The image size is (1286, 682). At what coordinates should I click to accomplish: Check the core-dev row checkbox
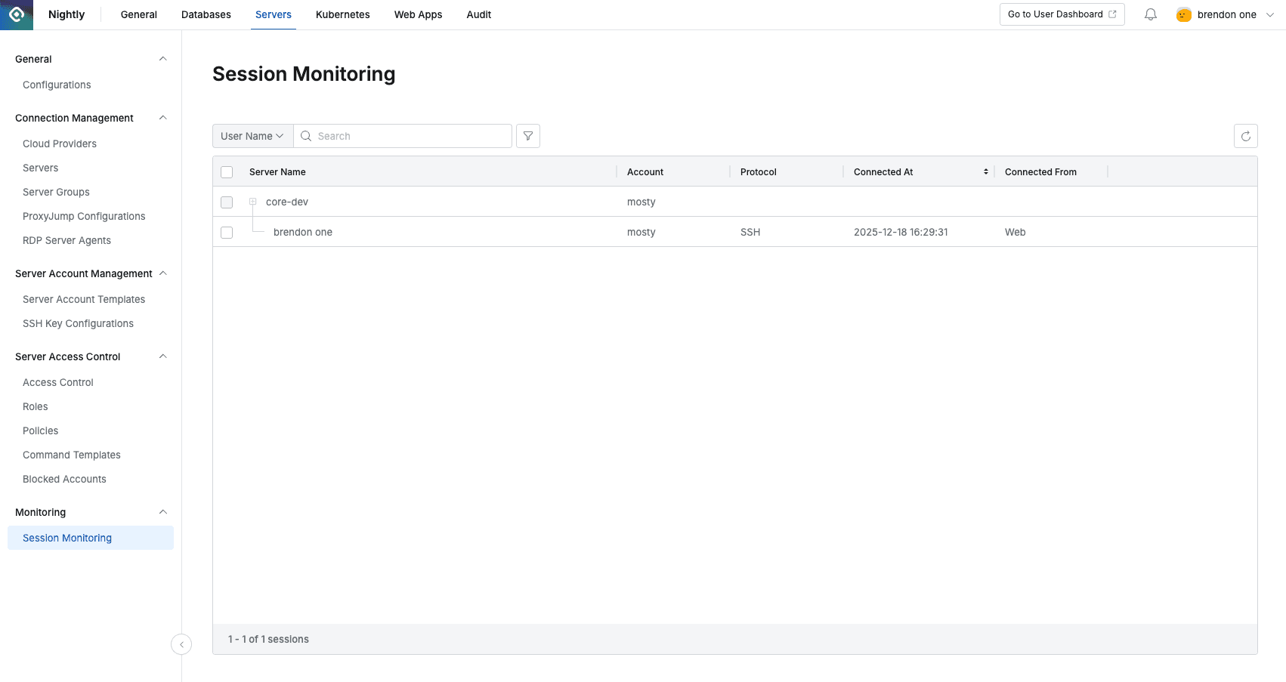click(x=227, y=202)
